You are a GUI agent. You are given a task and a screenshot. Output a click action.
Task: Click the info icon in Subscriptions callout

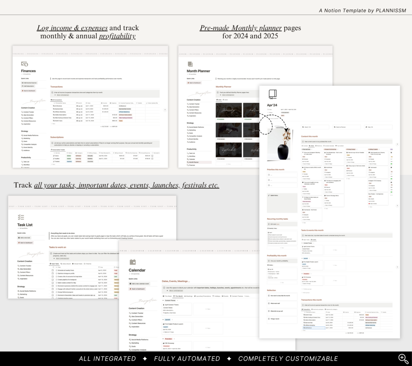pyautogui.click(x=52, y=143)
